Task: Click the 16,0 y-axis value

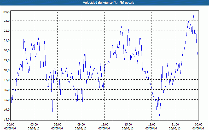Action: tap(7, 90)
